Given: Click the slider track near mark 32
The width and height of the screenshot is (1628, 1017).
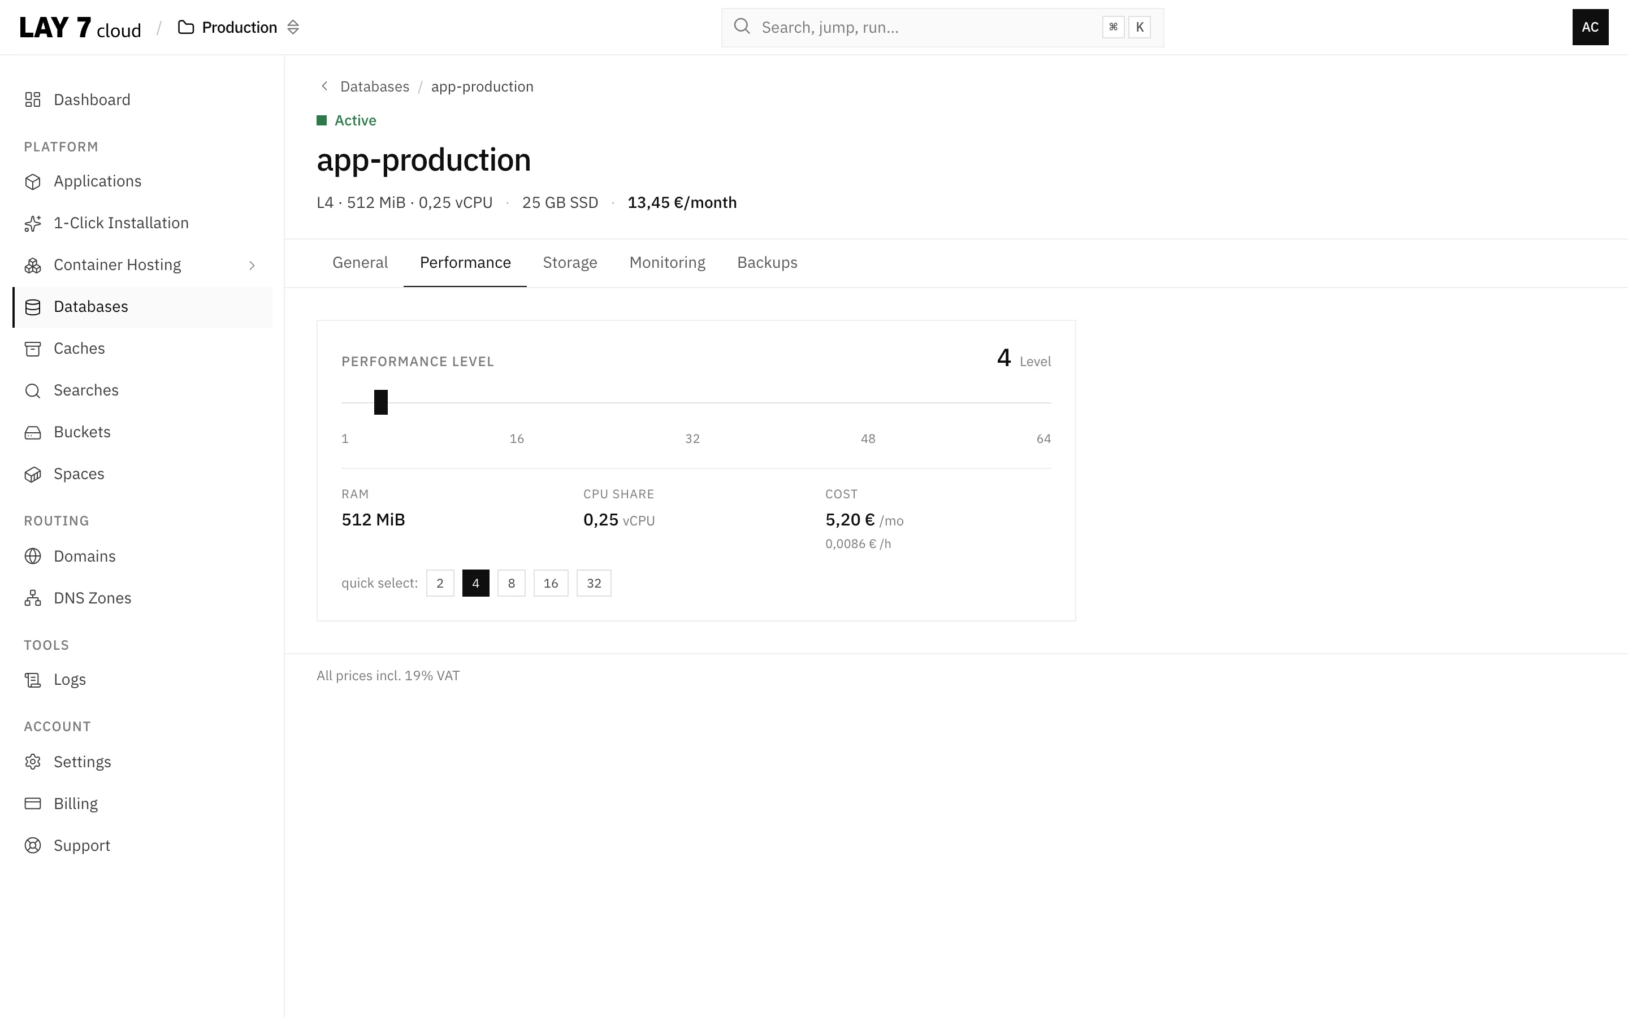Looking at the screenshot, I should pyautogui.click(x=692, y=402).
